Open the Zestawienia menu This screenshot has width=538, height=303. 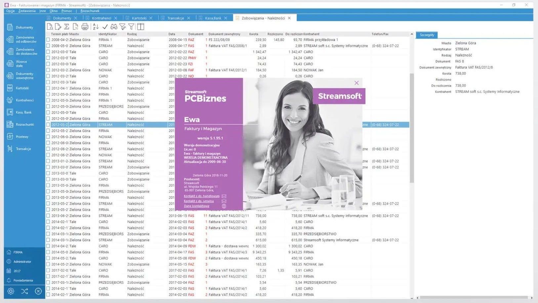coord(27,11)
